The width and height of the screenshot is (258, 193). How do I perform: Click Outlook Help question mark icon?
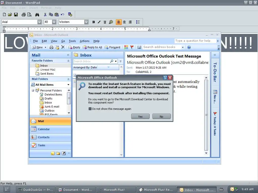[189, 47]
